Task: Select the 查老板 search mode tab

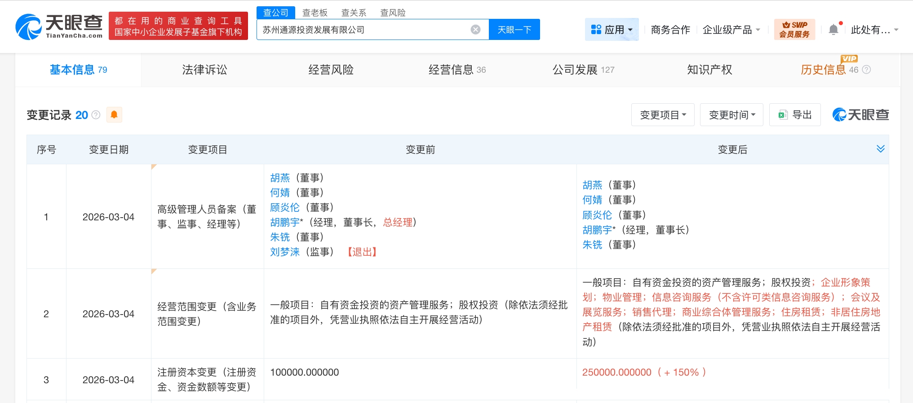Action: (x=315, y=13)
